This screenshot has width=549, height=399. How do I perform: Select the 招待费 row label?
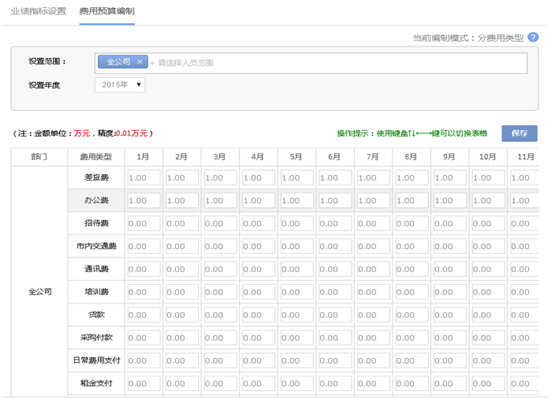click(x=96, y=223)
